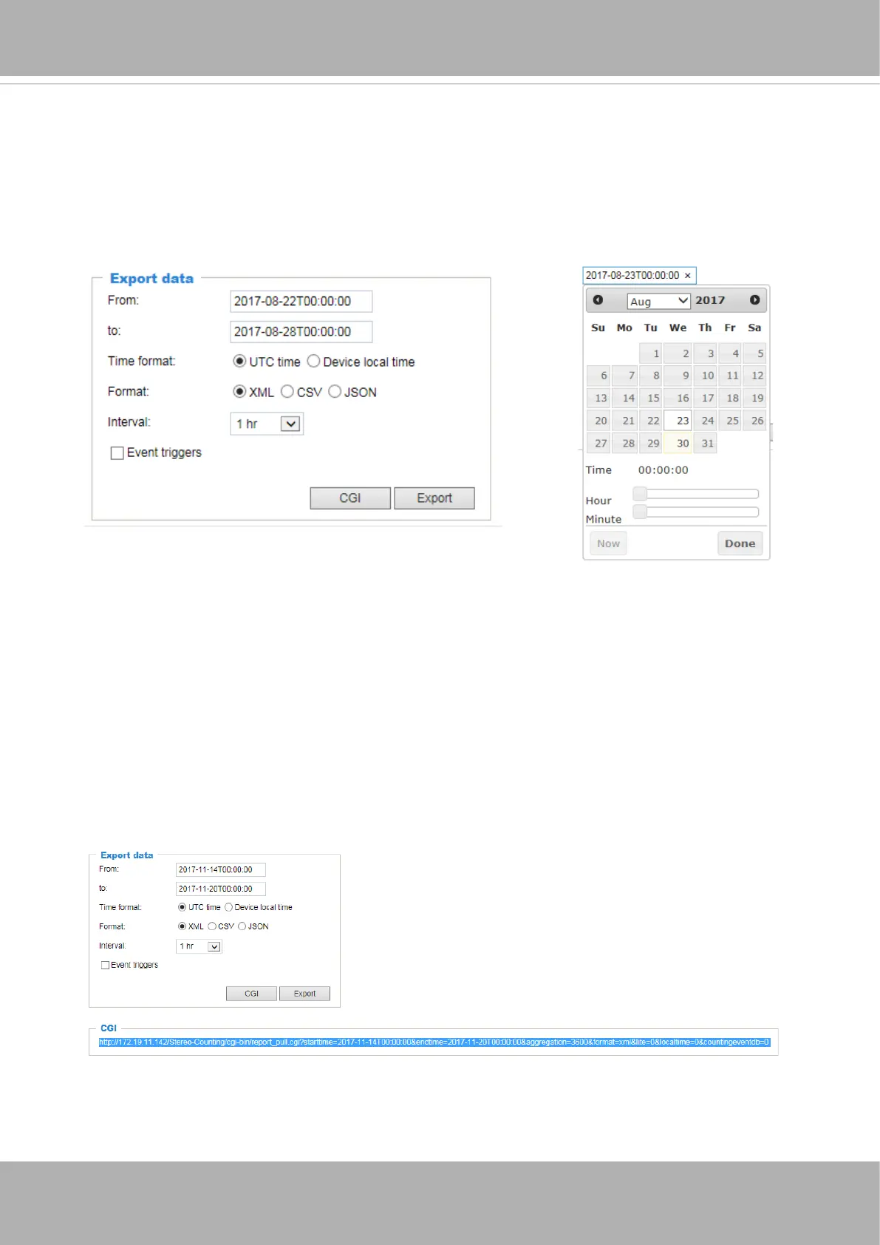Go to previous month in calendar

click(598, 300)
